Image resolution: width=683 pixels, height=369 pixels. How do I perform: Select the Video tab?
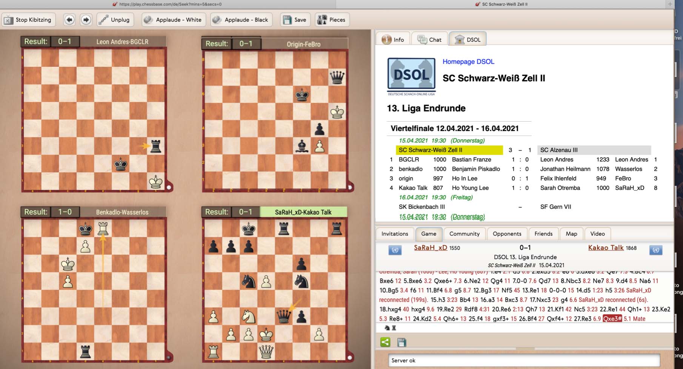point(597,234)
